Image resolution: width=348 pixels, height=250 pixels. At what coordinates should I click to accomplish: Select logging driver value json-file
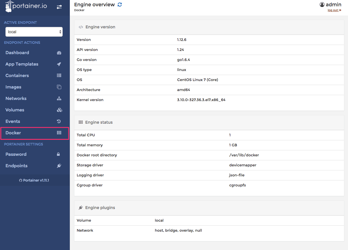237,175
